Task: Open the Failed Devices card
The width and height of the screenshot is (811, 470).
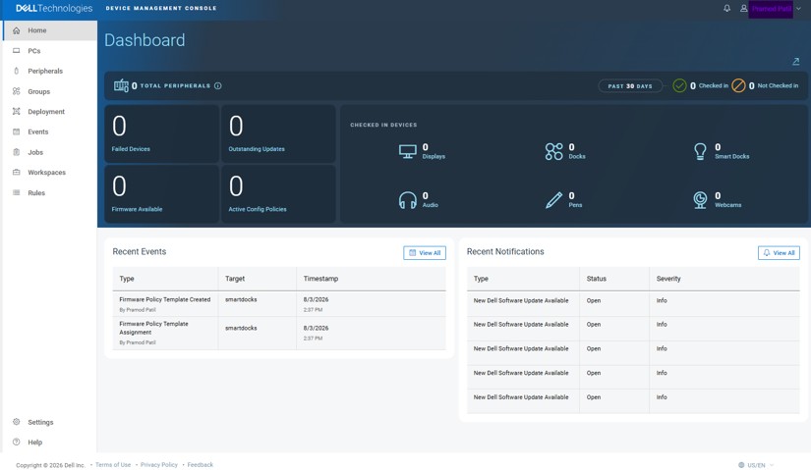Action: tap(162, 133)
